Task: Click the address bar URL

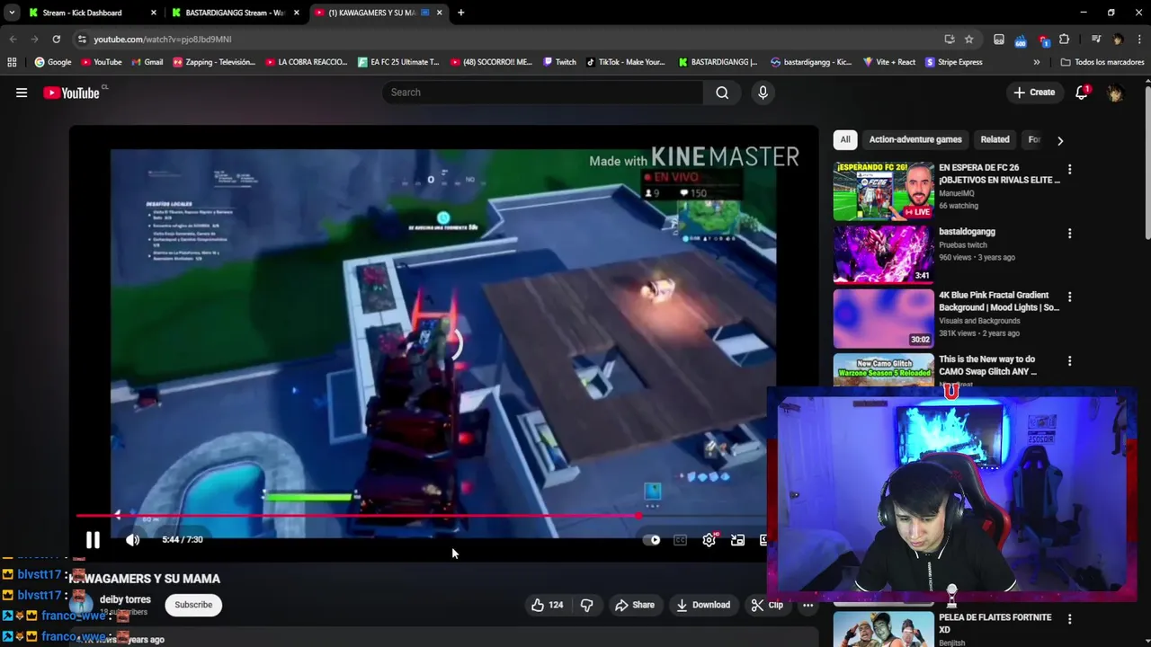Action: tap(162, 40)
